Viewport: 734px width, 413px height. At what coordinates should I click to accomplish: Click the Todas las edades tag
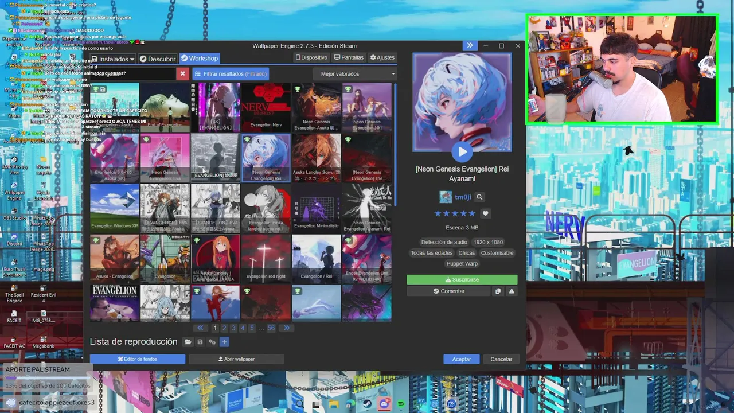coord(431,253)
